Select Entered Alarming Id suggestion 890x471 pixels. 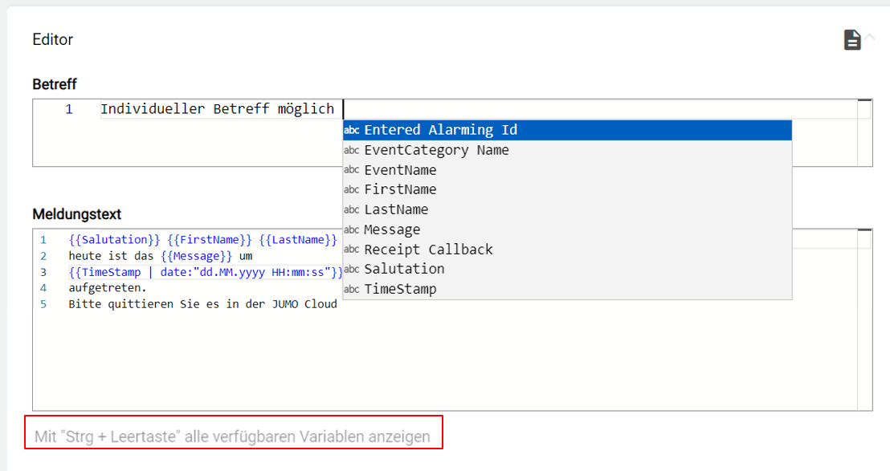click(440, 130)
